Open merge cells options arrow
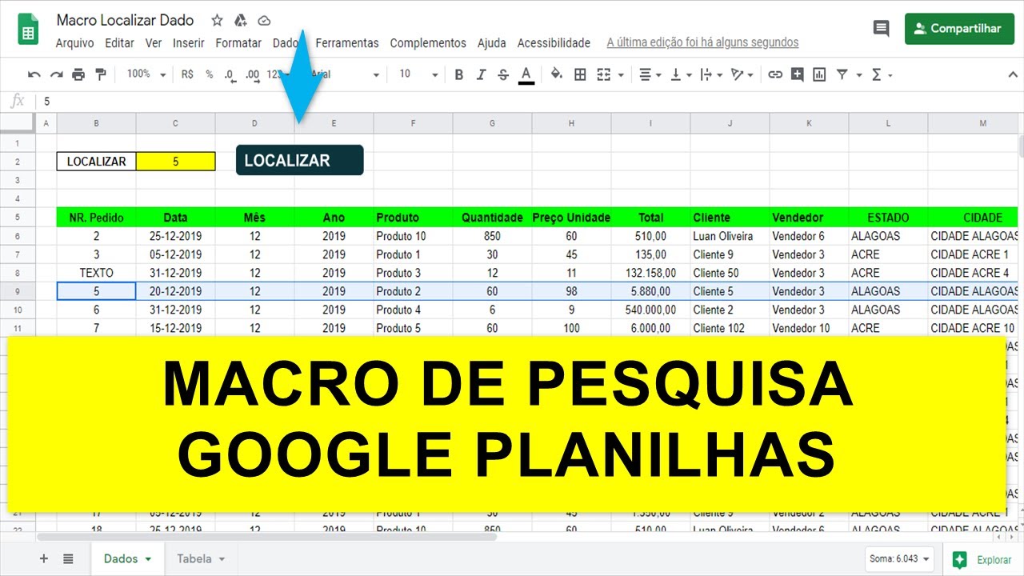1024x576 pixels. [x=621, y=75]
